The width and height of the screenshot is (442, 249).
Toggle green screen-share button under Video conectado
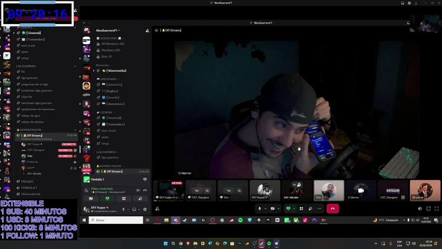point(107,199)
